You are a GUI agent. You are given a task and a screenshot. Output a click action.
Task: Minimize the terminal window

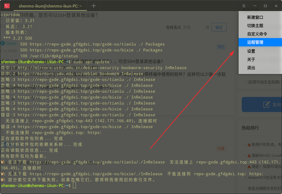pos(255,6)
